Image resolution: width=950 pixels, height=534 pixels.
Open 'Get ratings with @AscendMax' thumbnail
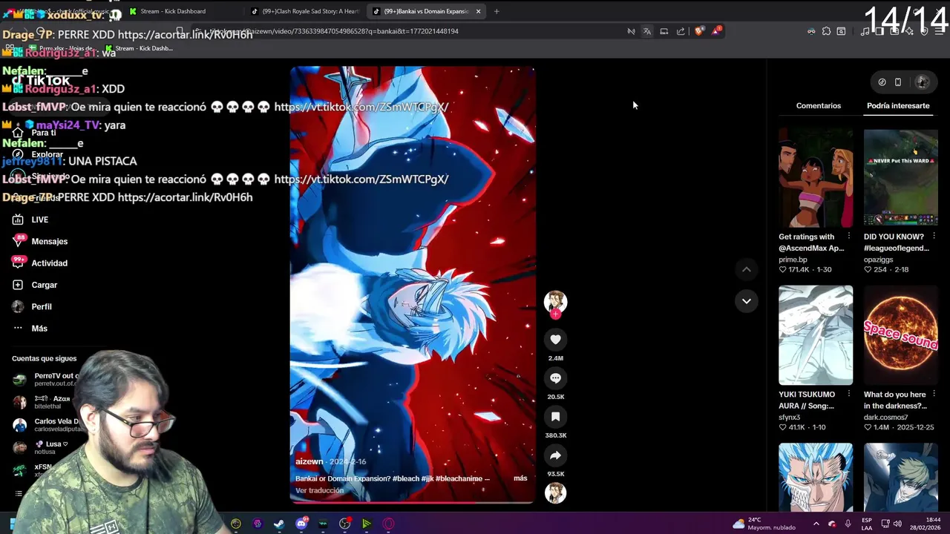point(816,178)
